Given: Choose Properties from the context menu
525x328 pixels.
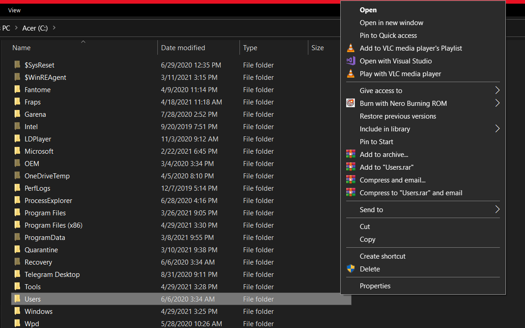Looking at the screenshot, I should [375, 286].
